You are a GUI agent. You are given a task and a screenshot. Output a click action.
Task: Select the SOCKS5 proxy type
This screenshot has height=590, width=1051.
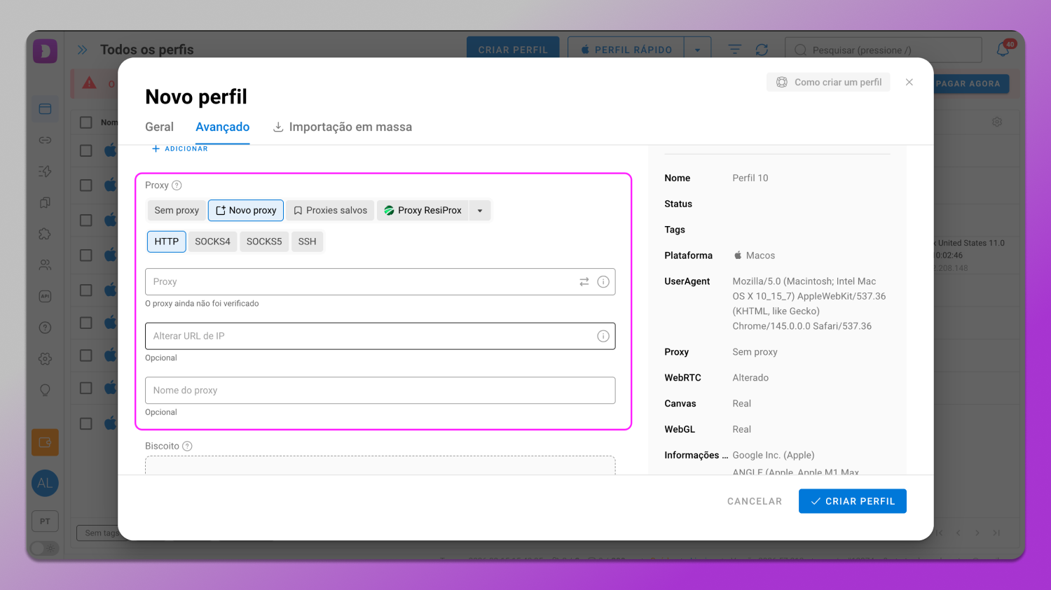pyautogui.click(x=264, y=241)
